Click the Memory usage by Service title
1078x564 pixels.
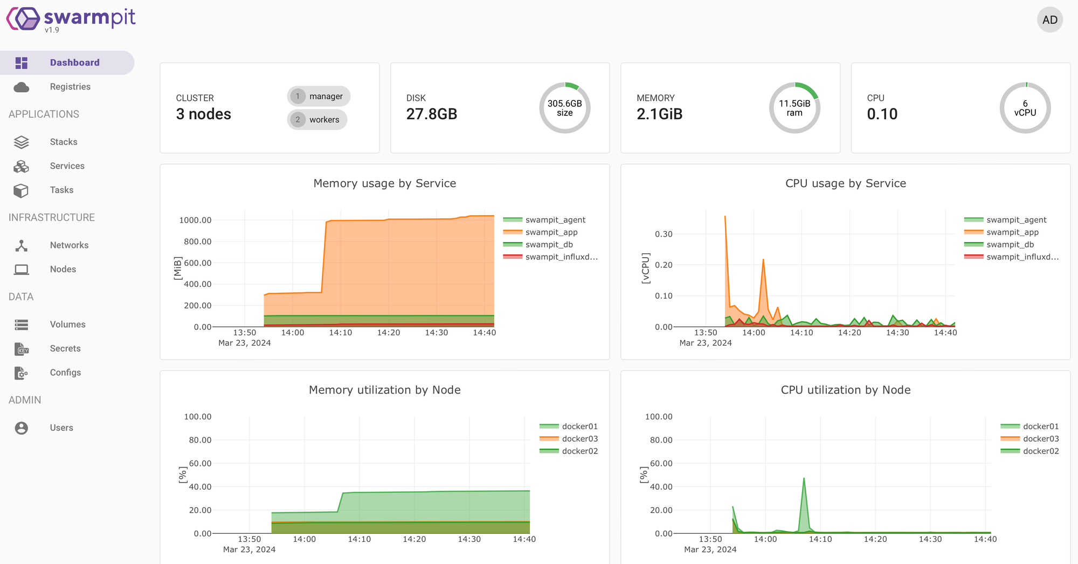pyautogui.click(x=385, y=183)
